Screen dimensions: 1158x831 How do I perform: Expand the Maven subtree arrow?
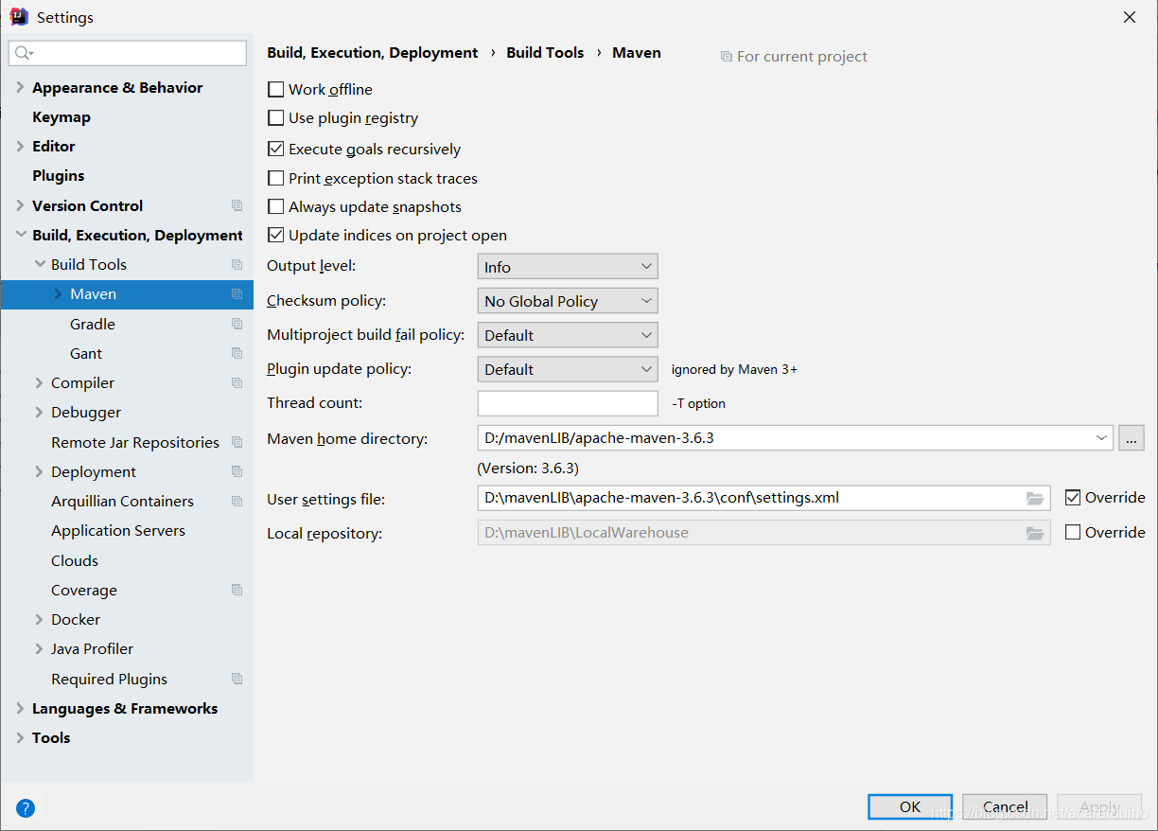pyautogui.click(x=58, y=294)
